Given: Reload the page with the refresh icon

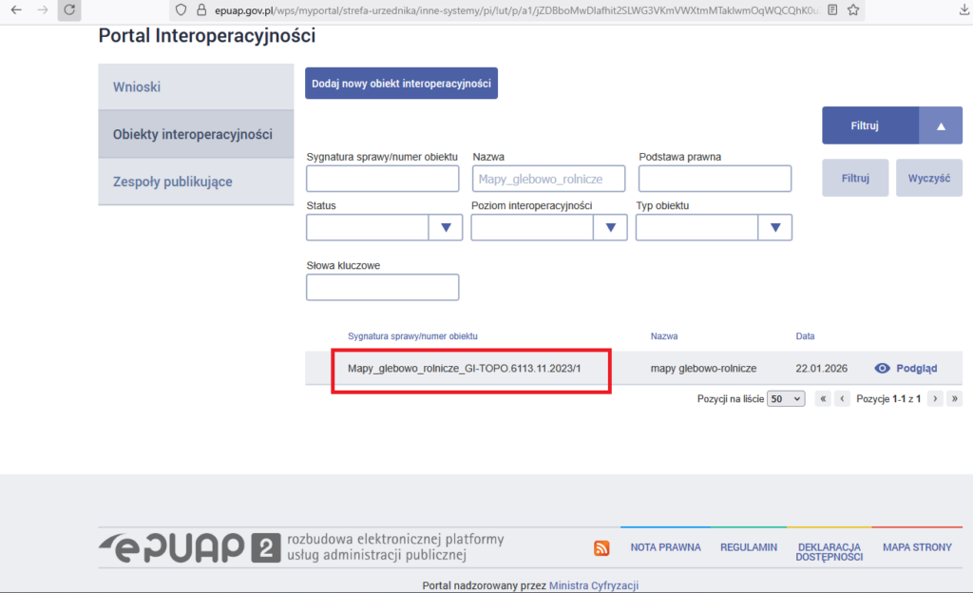Looking at the screenshot, I should (67, 11).
